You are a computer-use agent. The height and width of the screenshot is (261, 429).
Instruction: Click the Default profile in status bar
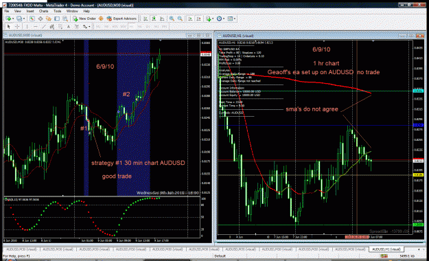220,256
